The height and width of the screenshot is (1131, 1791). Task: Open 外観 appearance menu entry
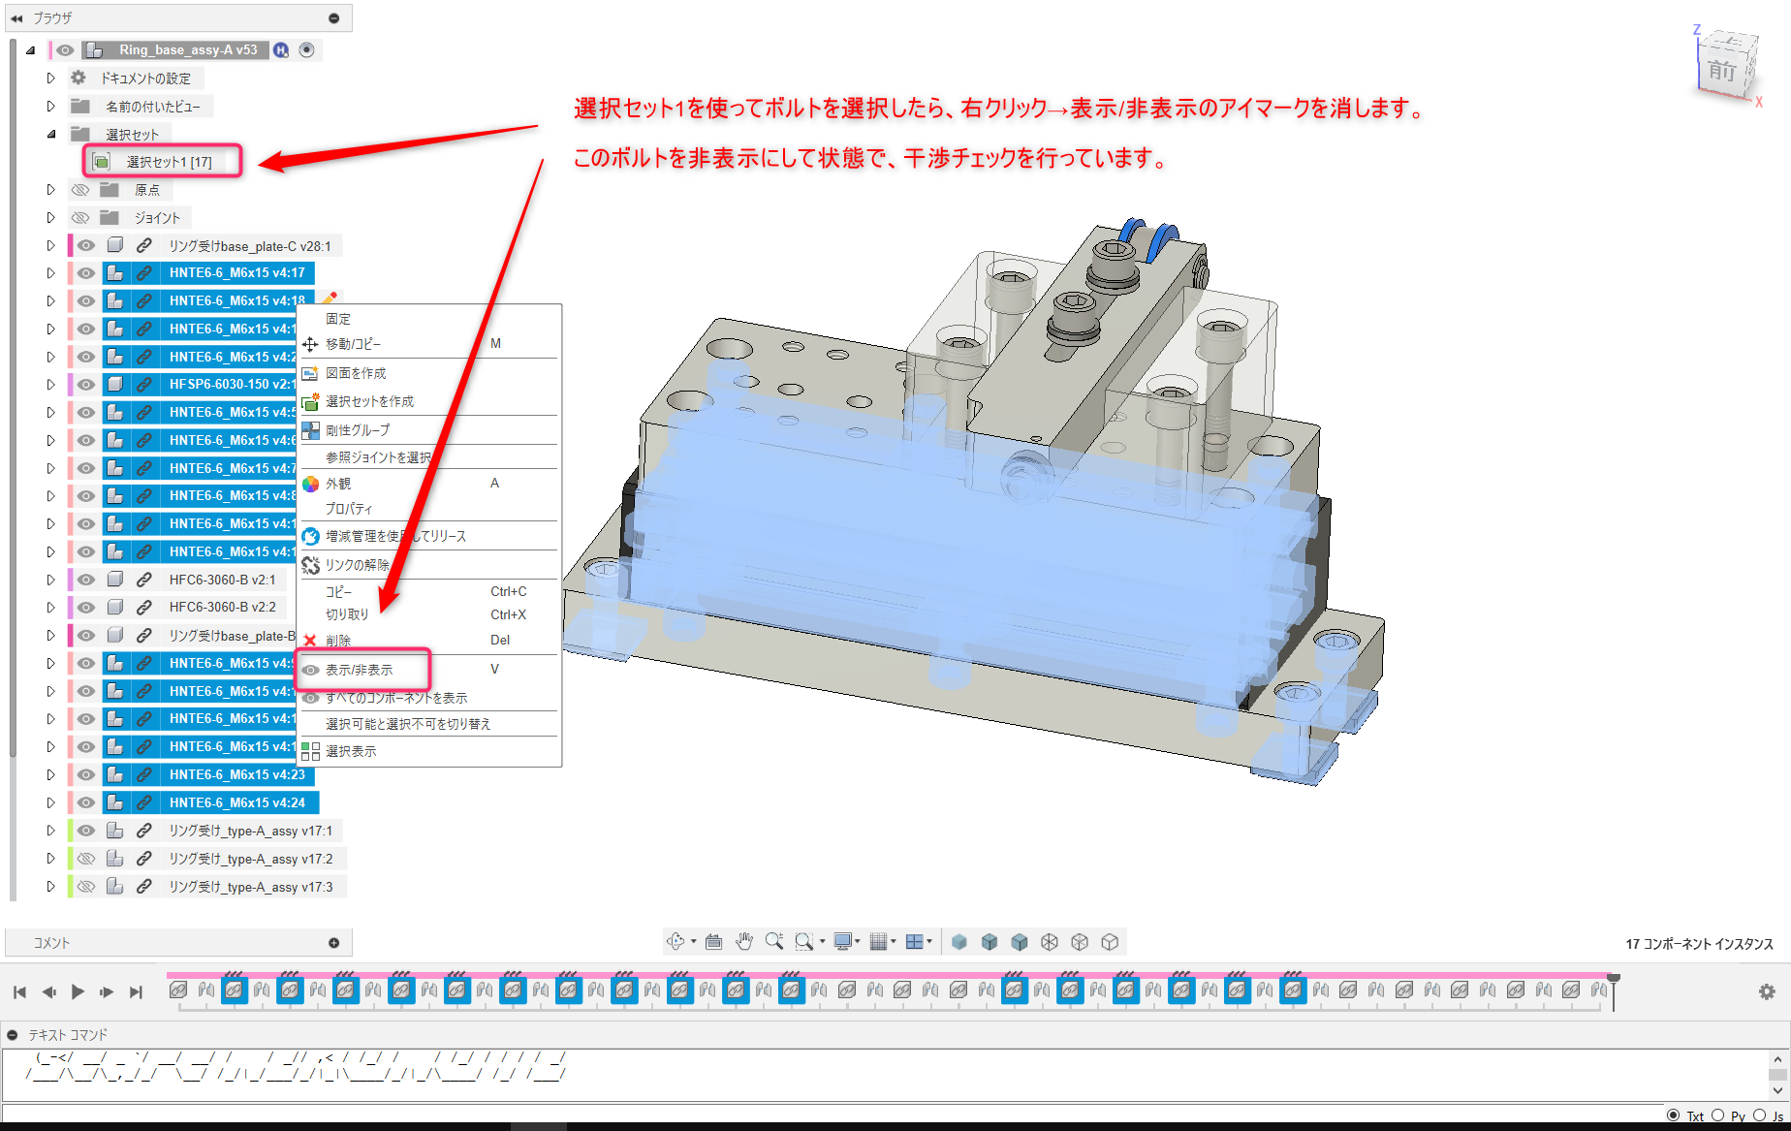click(429, 484)
